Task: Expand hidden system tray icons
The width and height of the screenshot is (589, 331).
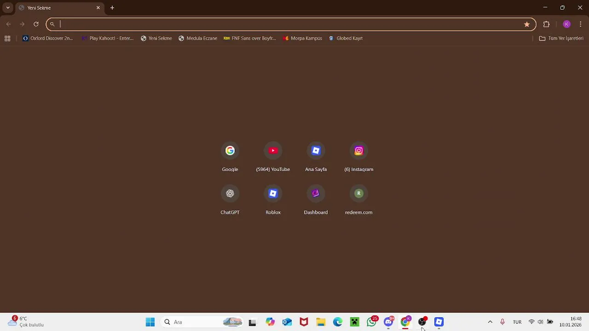Action: 490,322
